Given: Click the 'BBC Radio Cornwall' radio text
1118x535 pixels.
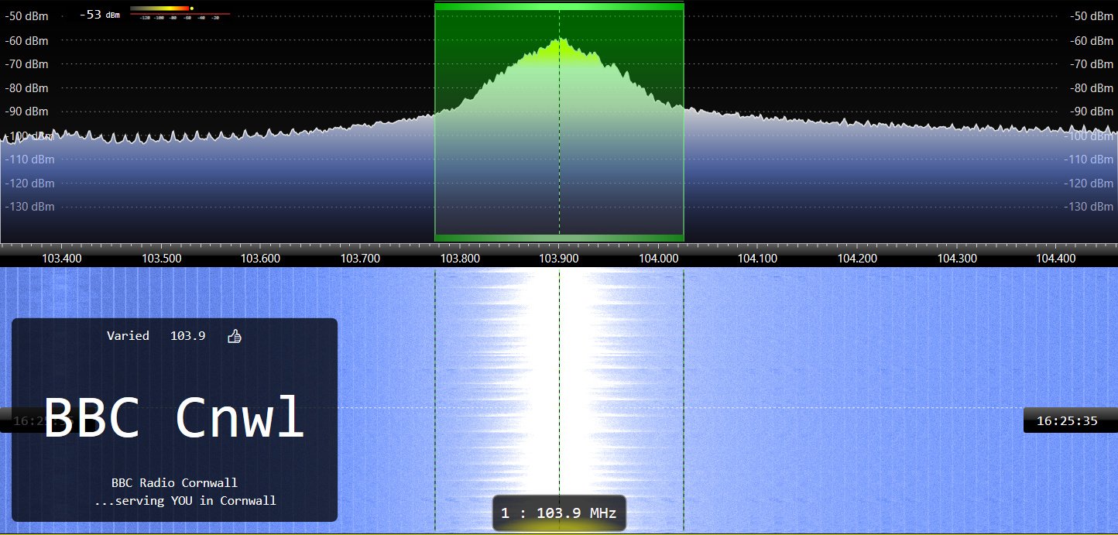Looking at the screenshot, I should [x=174, y=482].
